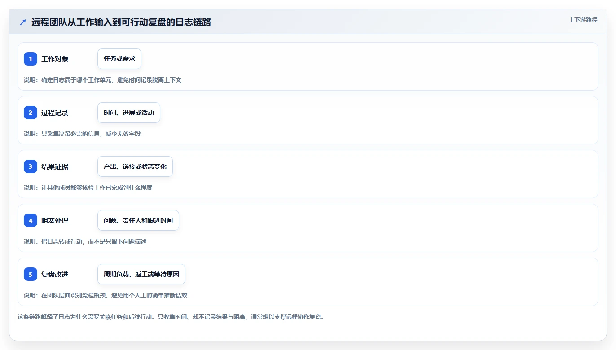616x350 pixels.
Task: Select the 时间、进展或活动 chip
Action: (x=129, y=113)
